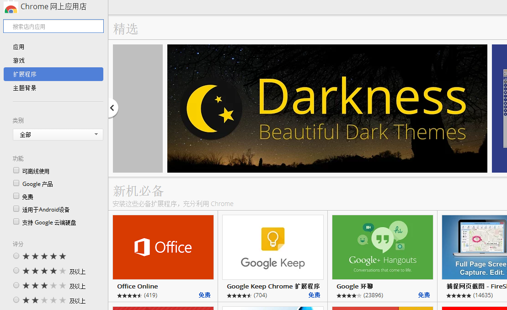Open the Google Keep lightbulb tile
Screen dimensions: 507x310
tap(272, 247)
